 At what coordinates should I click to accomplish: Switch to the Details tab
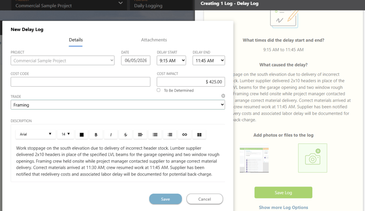(x=76, y=40)
